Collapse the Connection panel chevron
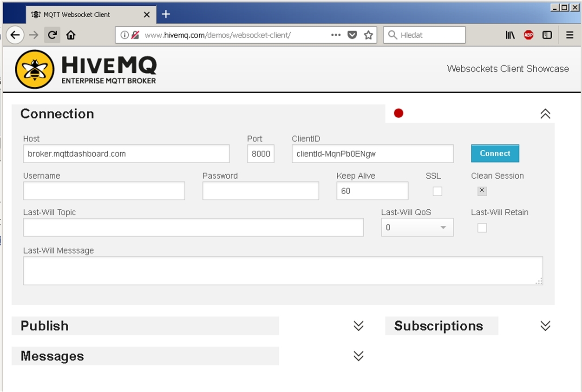582x392 pixels. [x=545, y=114]
